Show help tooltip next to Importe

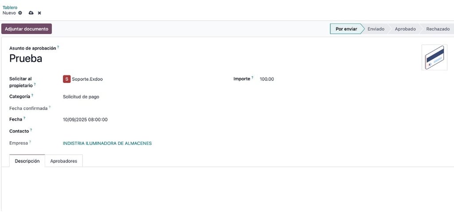click(x=252, y=78)
